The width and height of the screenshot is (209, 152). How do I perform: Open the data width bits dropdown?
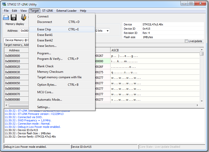pyautogui.click(x=107, y=31)
